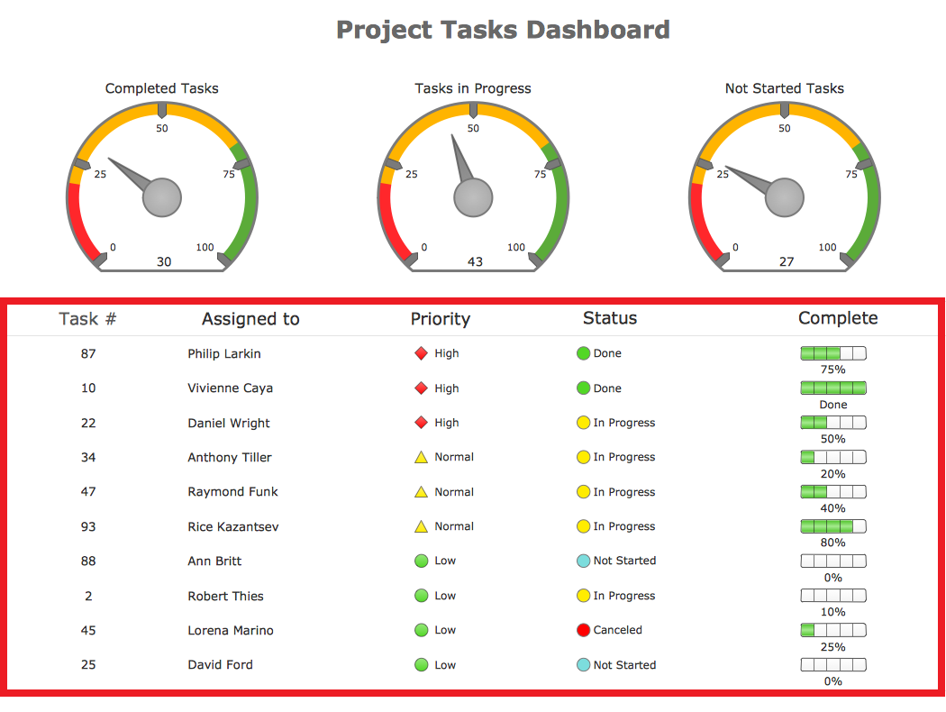The image size is (946, 712).
Task: Click the yellow triangle priority icon for Rice Kazantsev
Action: 421,526
